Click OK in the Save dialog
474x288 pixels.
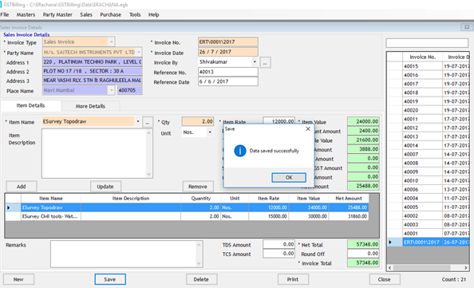pyautogui.click(x=289, y=177)
